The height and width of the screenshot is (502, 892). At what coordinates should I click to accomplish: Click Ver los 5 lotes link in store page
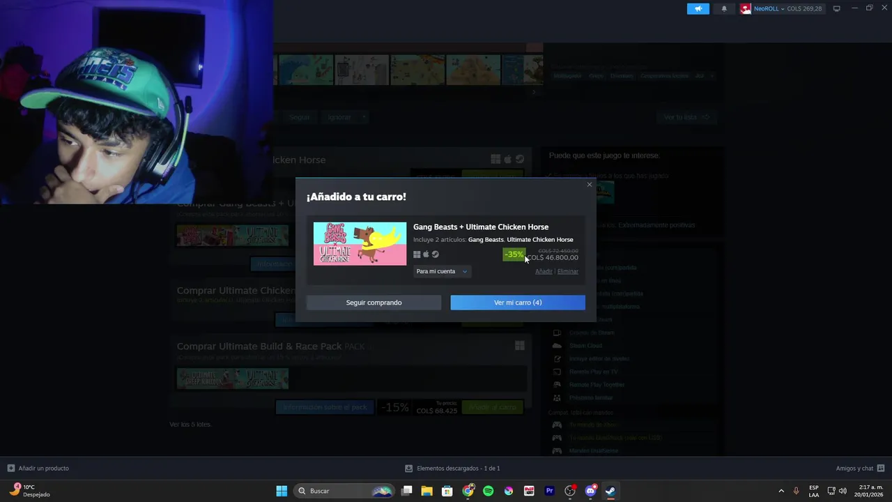190,425
